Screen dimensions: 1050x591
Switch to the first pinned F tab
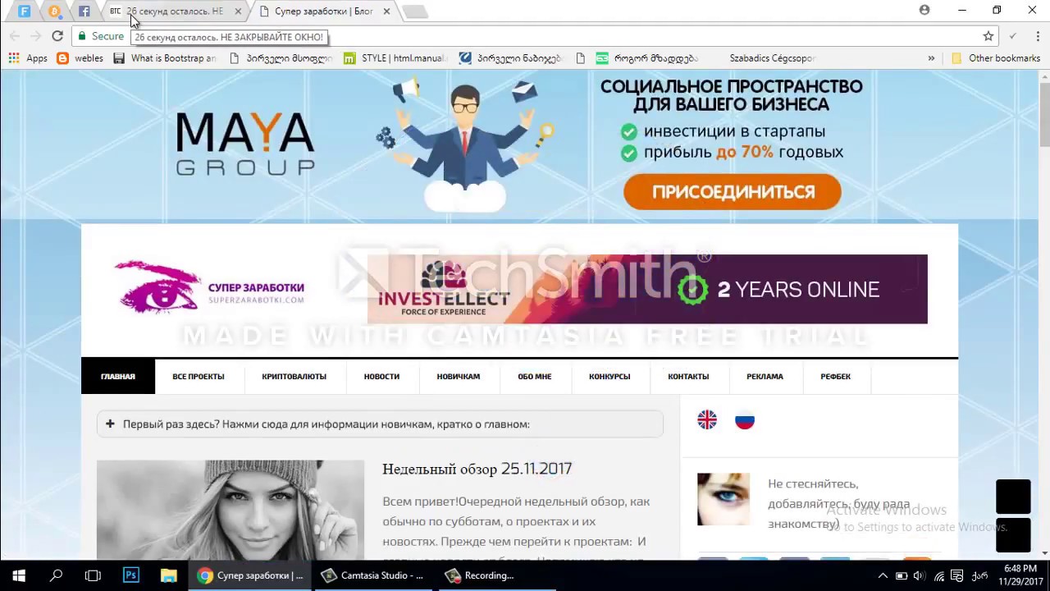coord(25,11)
